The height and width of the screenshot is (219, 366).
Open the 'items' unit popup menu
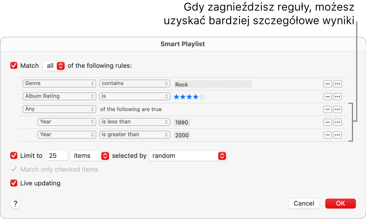[90, 156]
